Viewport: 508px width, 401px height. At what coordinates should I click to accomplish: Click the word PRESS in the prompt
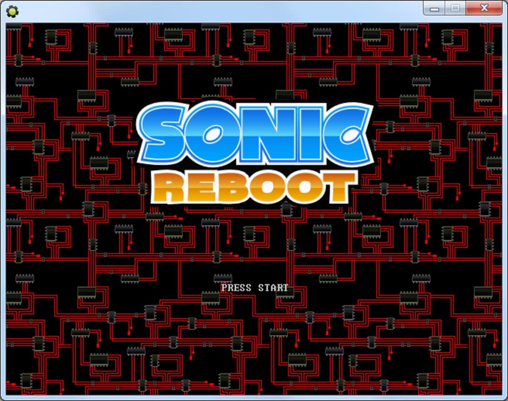click(236, 288)
